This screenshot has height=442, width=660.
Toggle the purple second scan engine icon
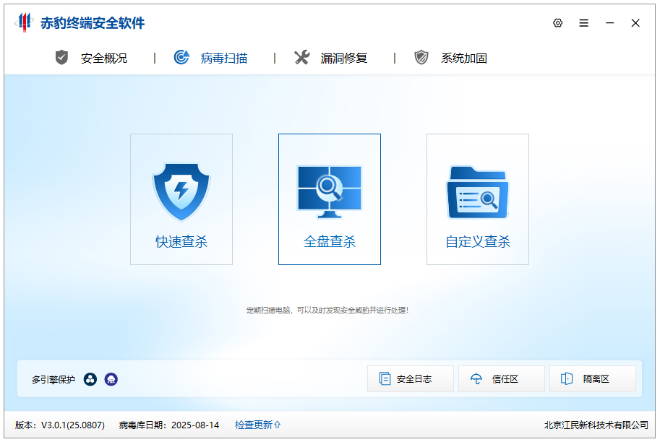[x=111, y=379]
